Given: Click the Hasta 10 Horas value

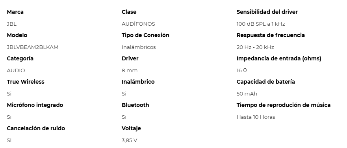Looking at the screenshot, I should point(256,117).
